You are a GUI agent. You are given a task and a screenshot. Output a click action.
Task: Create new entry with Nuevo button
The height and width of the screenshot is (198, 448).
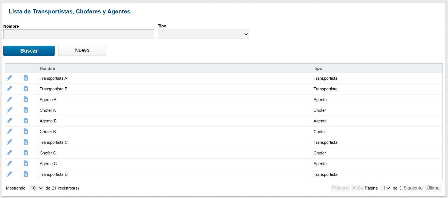tap(82, 50)
